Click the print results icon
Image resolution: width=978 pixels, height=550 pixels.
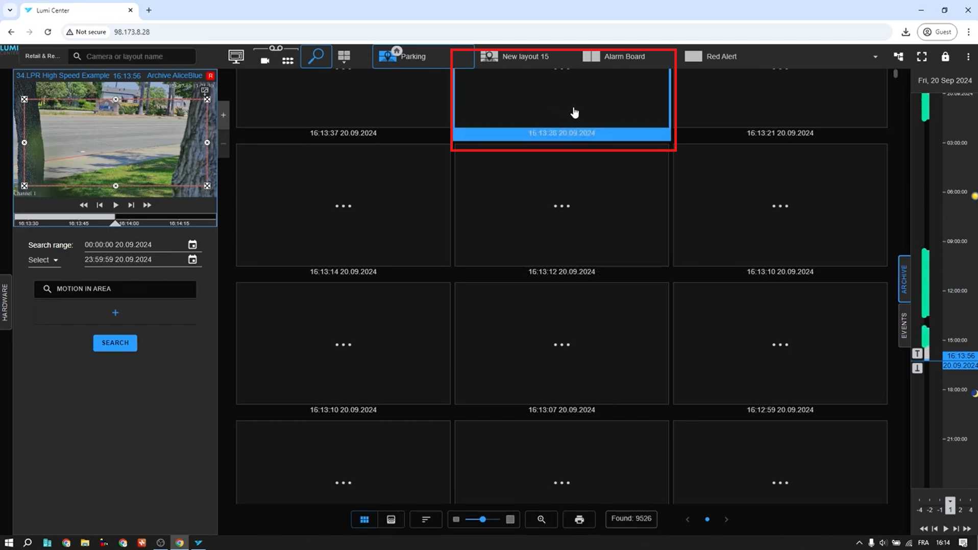click(x=579, y=519)
